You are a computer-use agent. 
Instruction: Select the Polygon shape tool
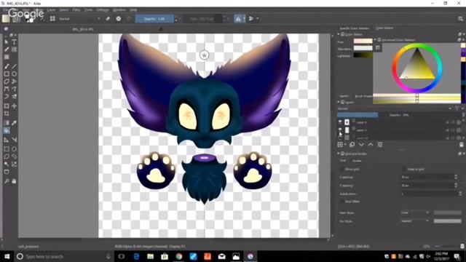coord(7,81)
